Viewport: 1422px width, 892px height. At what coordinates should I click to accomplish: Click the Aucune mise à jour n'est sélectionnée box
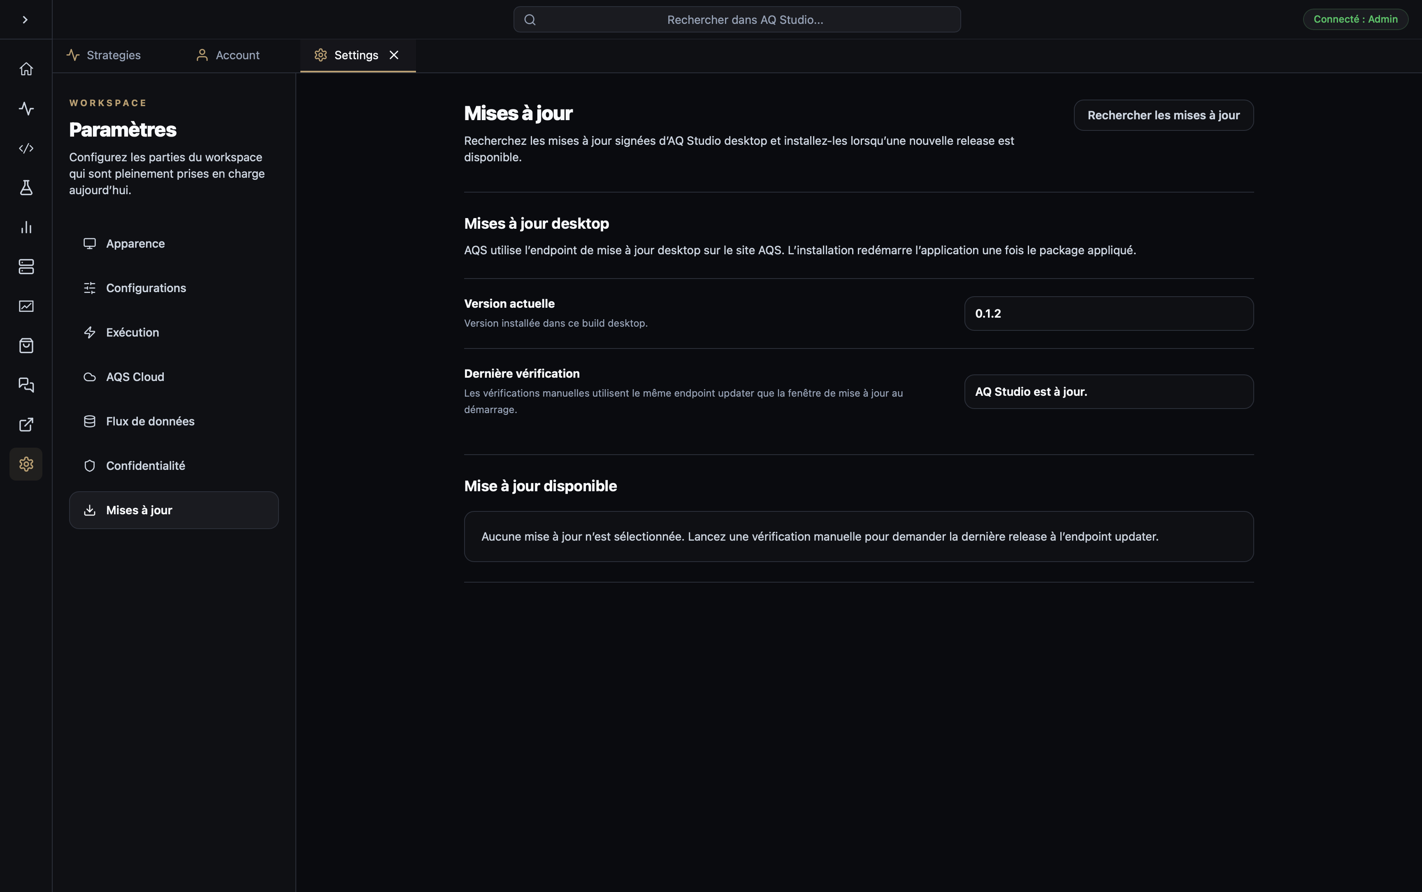858,536
